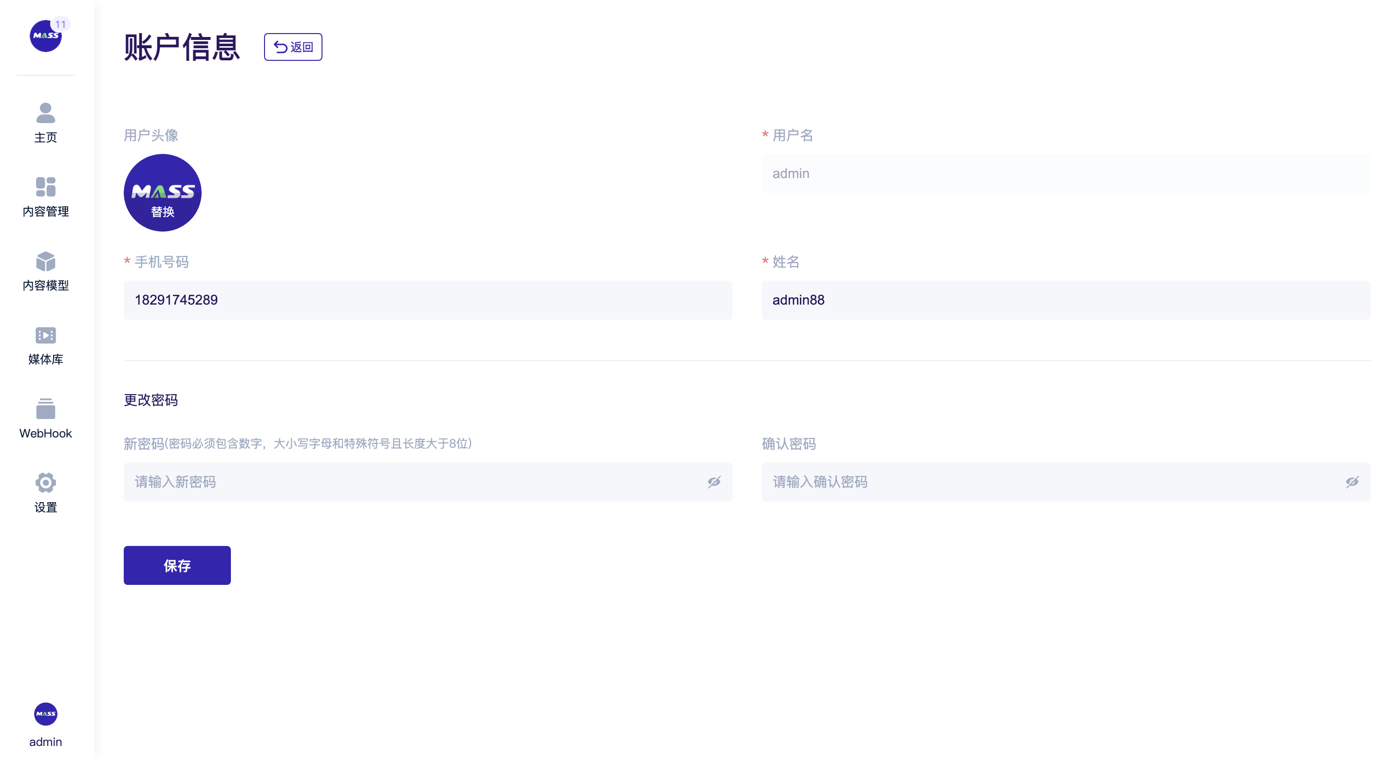Select the 主页 sidebar label
This screenshot has height=762, width=1400.
click(46, 137)
